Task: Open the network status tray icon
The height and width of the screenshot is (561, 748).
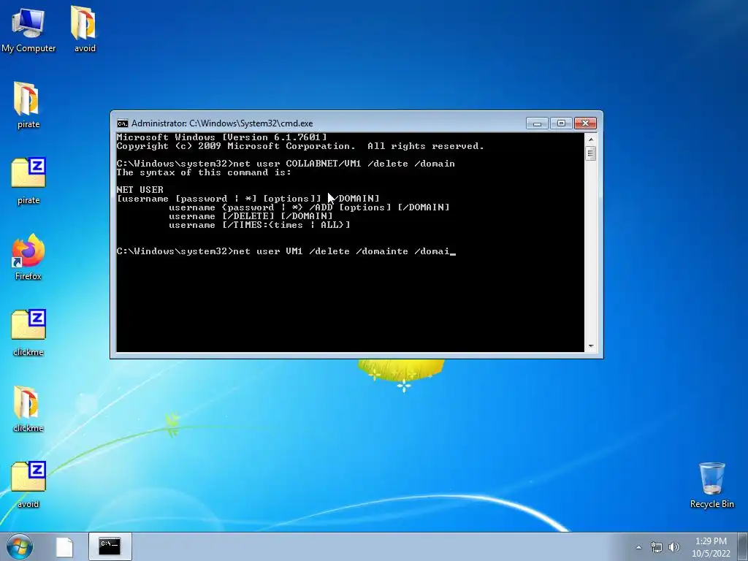Action: point(657,547)
